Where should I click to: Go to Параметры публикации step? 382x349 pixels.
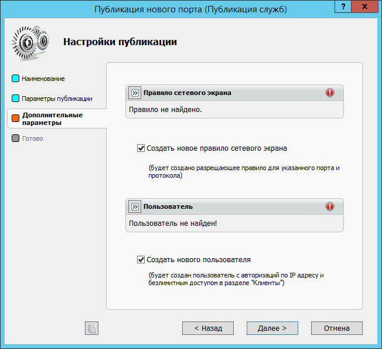pos(57,99)
